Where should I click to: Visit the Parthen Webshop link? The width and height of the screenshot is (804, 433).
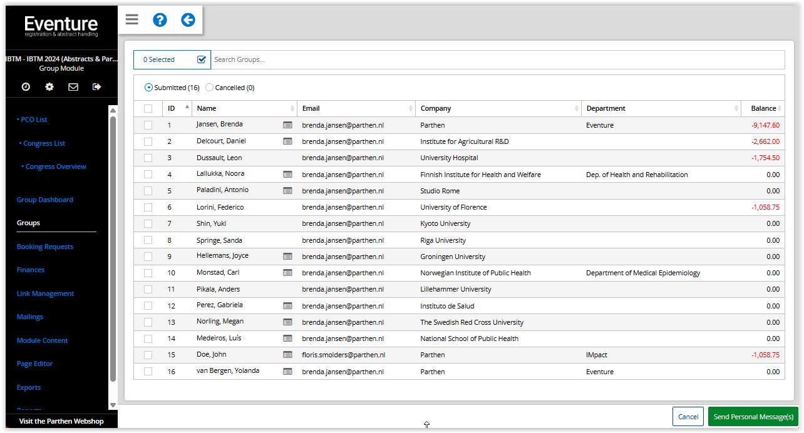61,421
